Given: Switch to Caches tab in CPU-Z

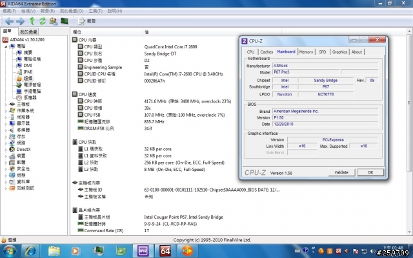Looking at the screenshot, I should pos(267,52).
